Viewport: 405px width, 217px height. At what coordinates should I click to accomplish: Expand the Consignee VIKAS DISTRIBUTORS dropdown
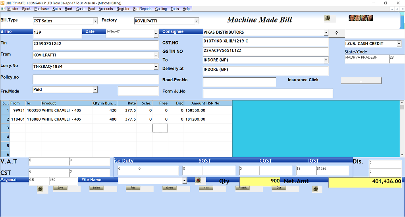pyautogui.click(x=326, y=33)
